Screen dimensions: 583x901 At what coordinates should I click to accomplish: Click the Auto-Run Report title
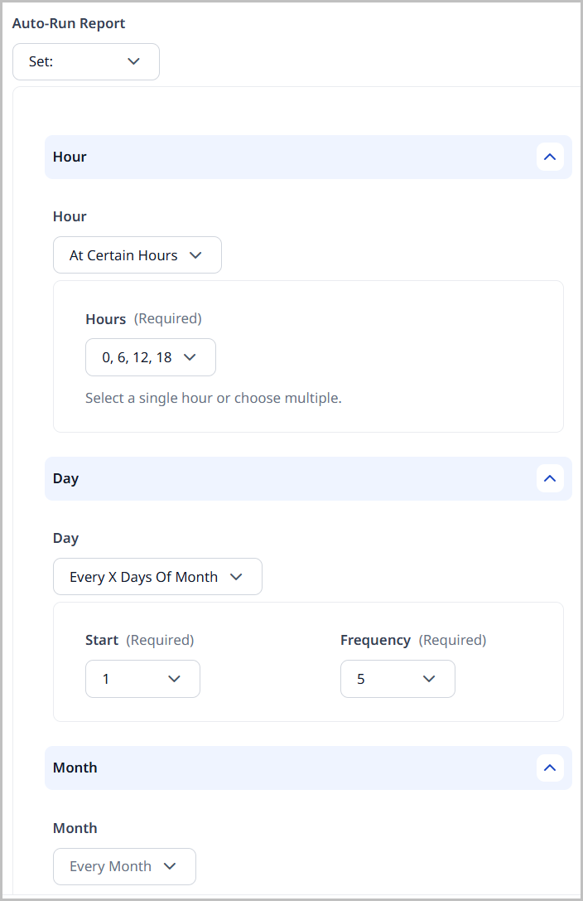69,23
